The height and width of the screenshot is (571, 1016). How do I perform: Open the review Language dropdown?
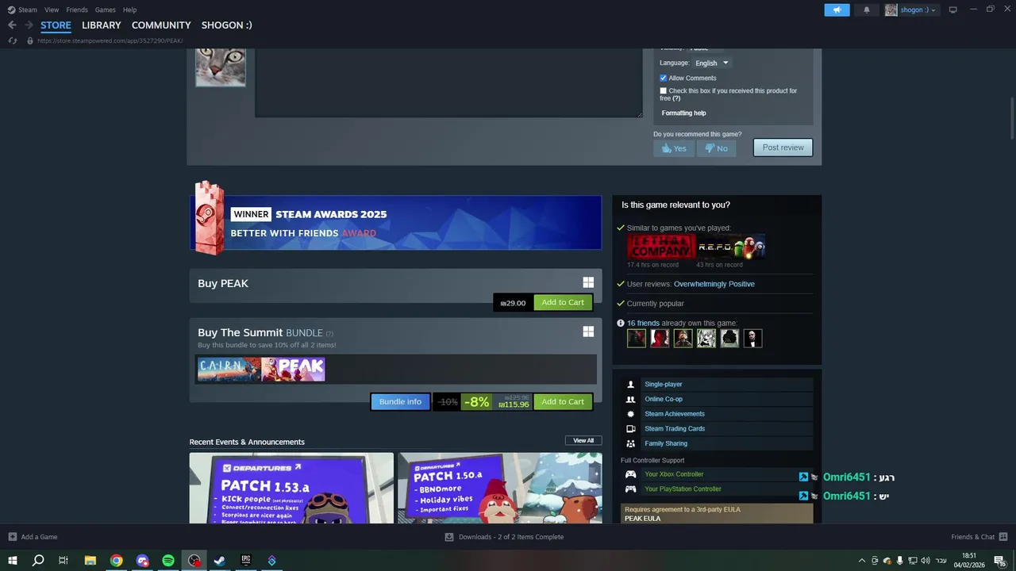(x=711, y=63)
